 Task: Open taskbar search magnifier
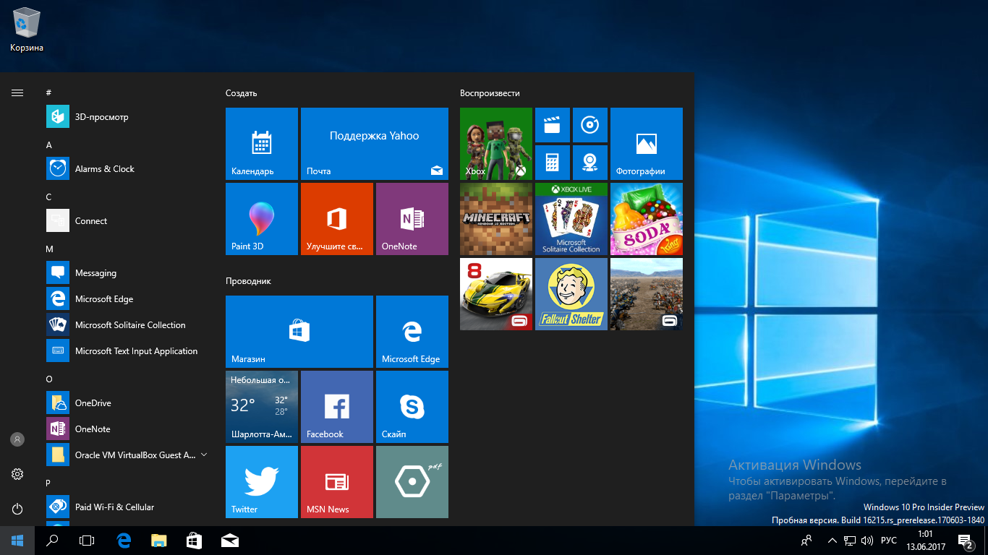[52, 541]
